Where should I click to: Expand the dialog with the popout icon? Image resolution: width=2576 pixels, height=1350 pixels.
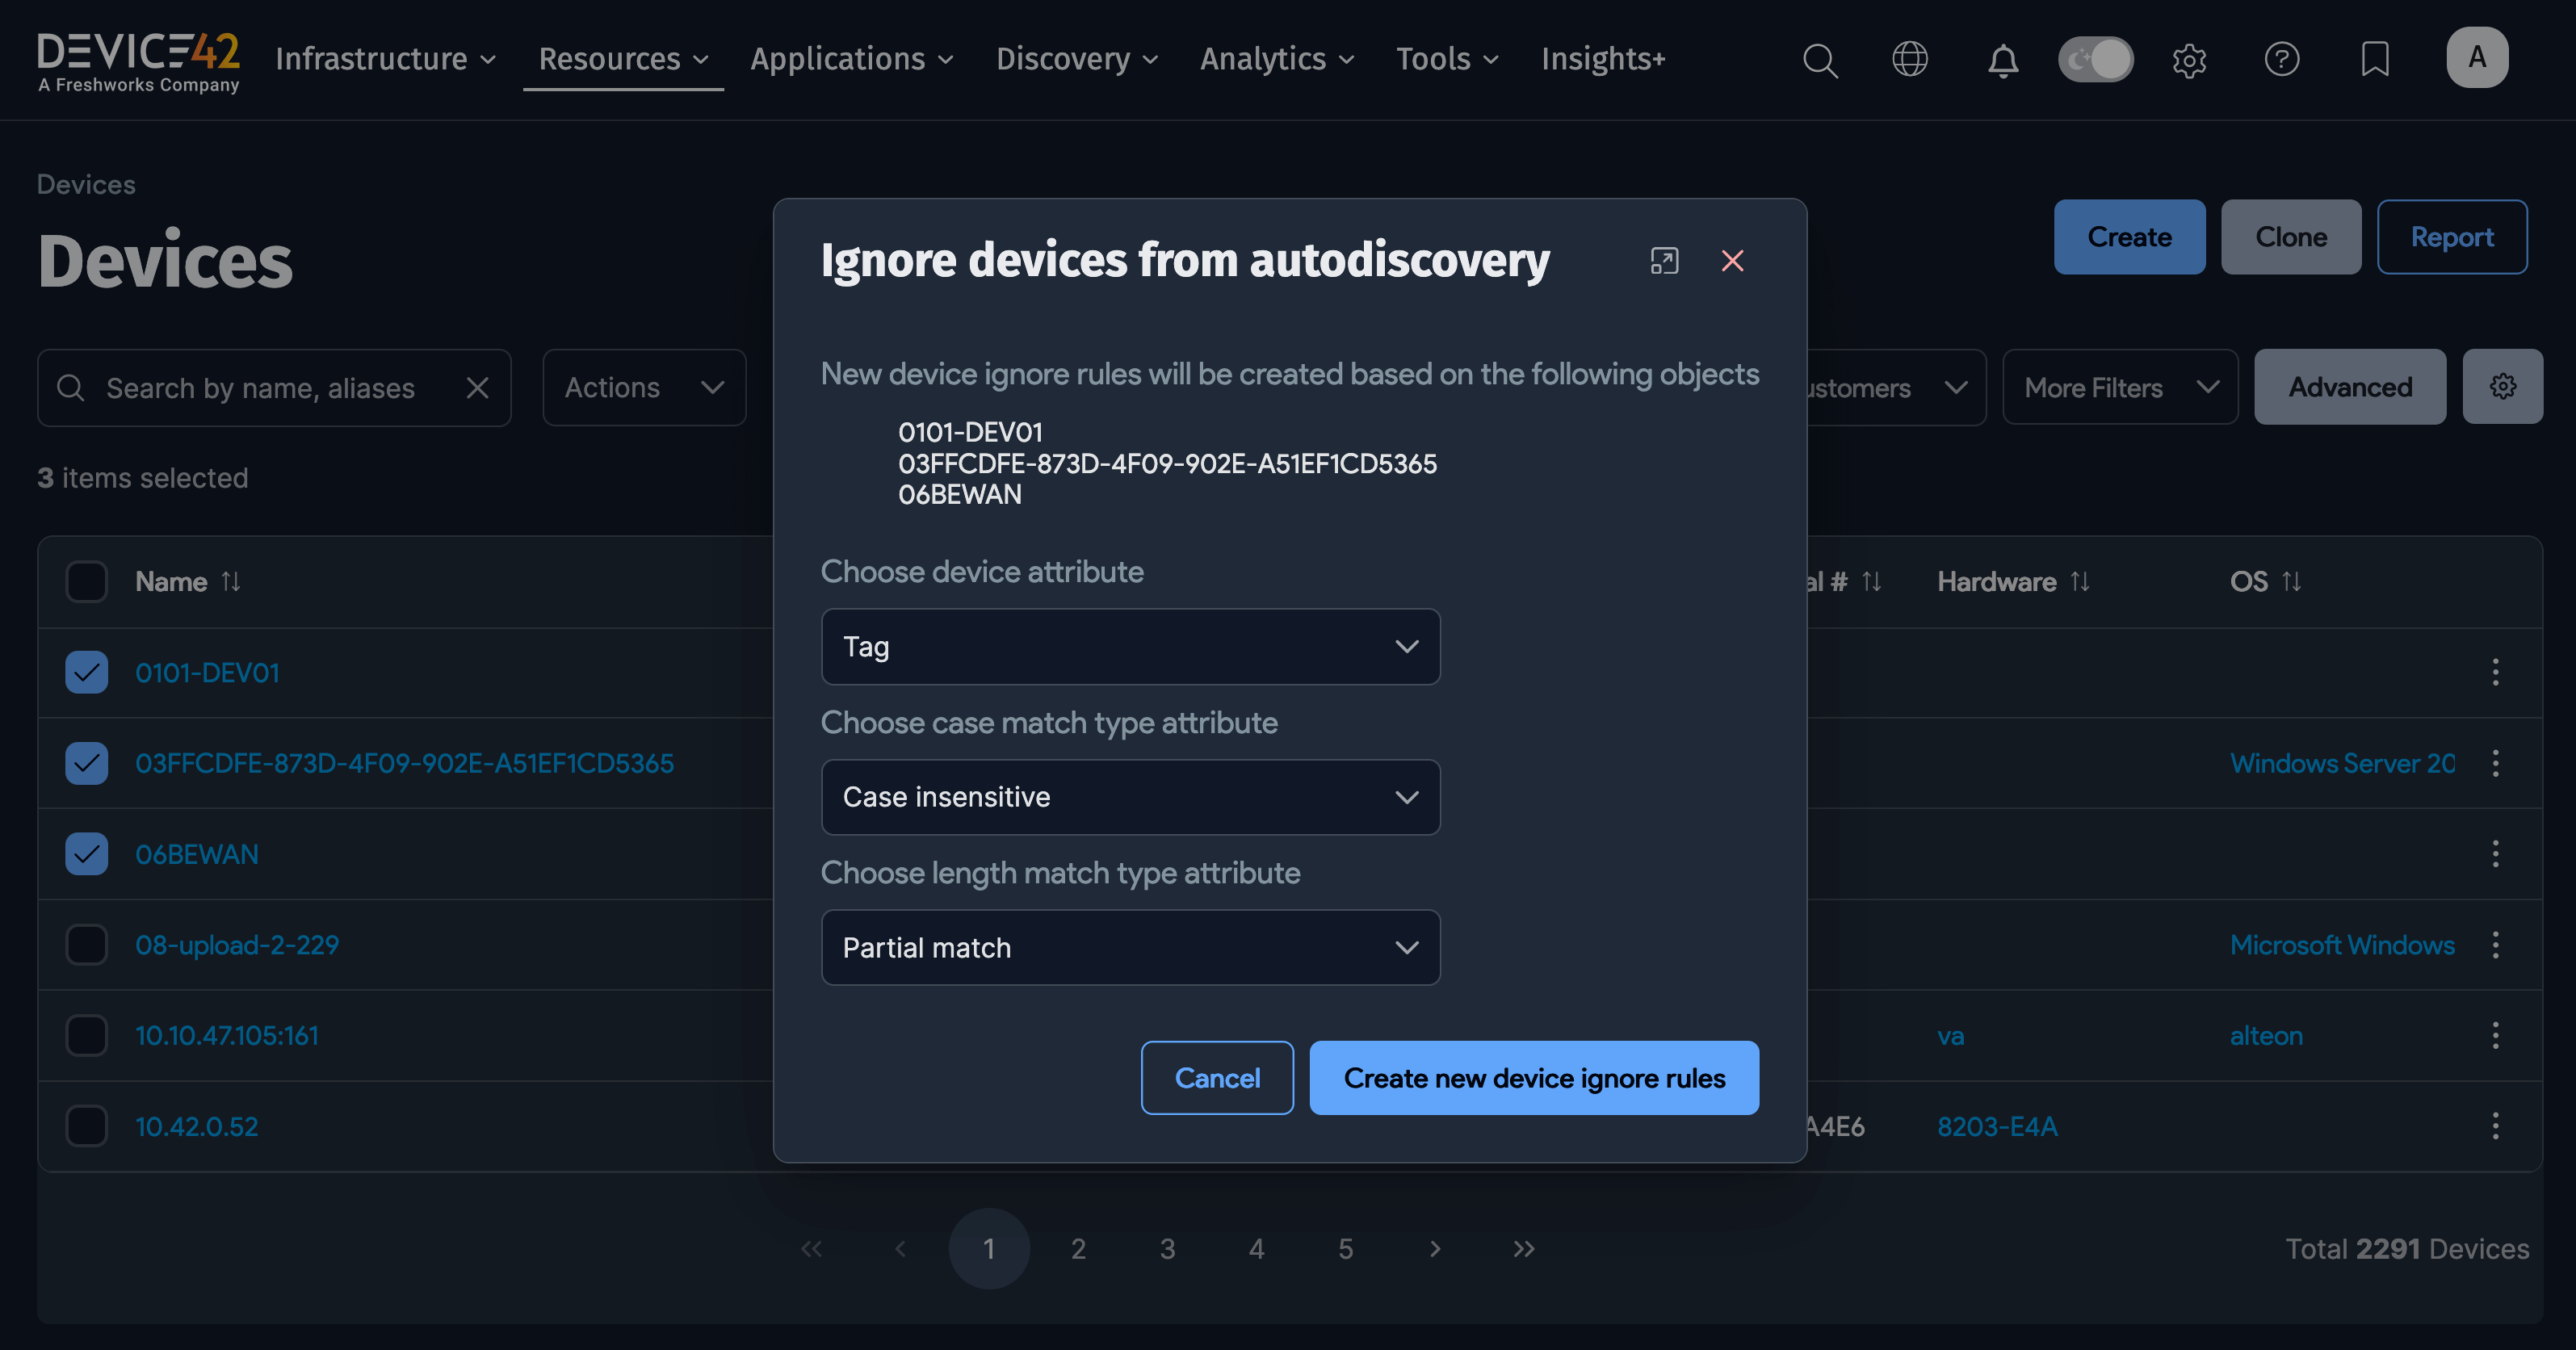pos(1664,261)
